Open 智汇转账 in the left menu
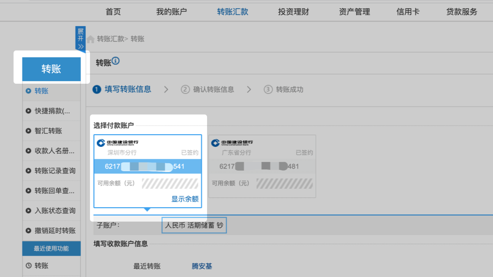The width and height of the screenshot is (493, 277). (x=48, y=131)
